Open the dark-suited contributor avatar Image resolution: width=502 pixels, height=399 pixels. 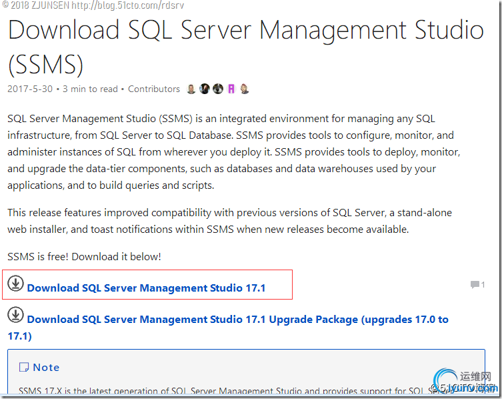205,89
